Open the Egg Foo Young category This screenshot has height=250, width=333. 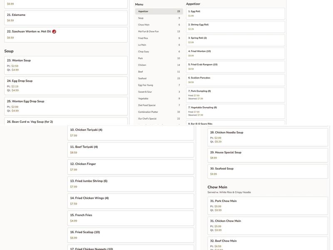(x=159, y=85)
